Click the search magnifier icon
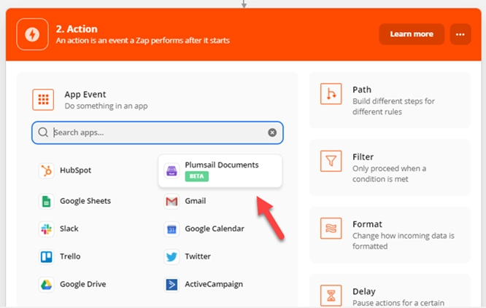The image size is (486, 308). coord(43,133)
